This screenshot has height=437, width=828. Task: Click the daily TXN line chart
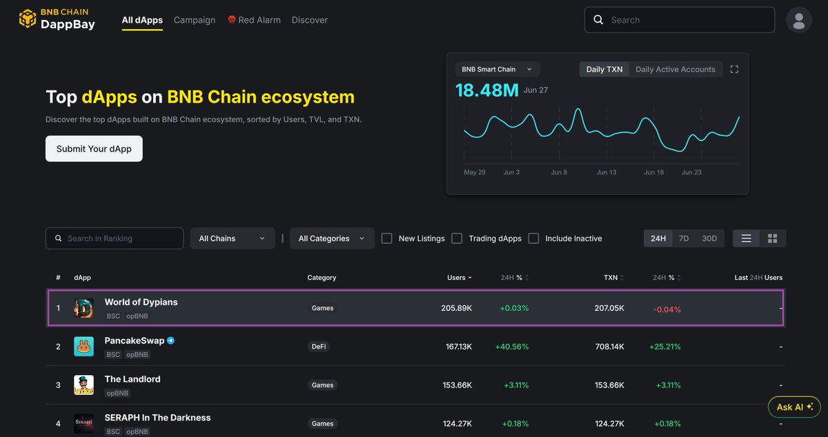click(602, 131)
